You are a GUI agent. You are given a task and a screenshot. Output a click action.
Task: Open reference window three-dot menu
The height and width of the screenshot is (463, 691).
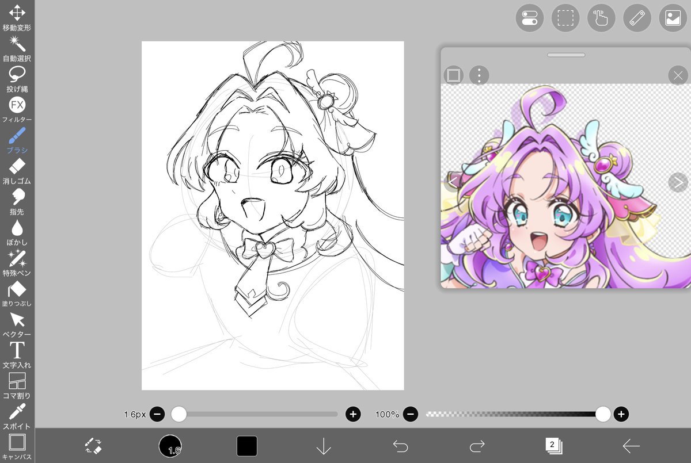click(479, 75)
